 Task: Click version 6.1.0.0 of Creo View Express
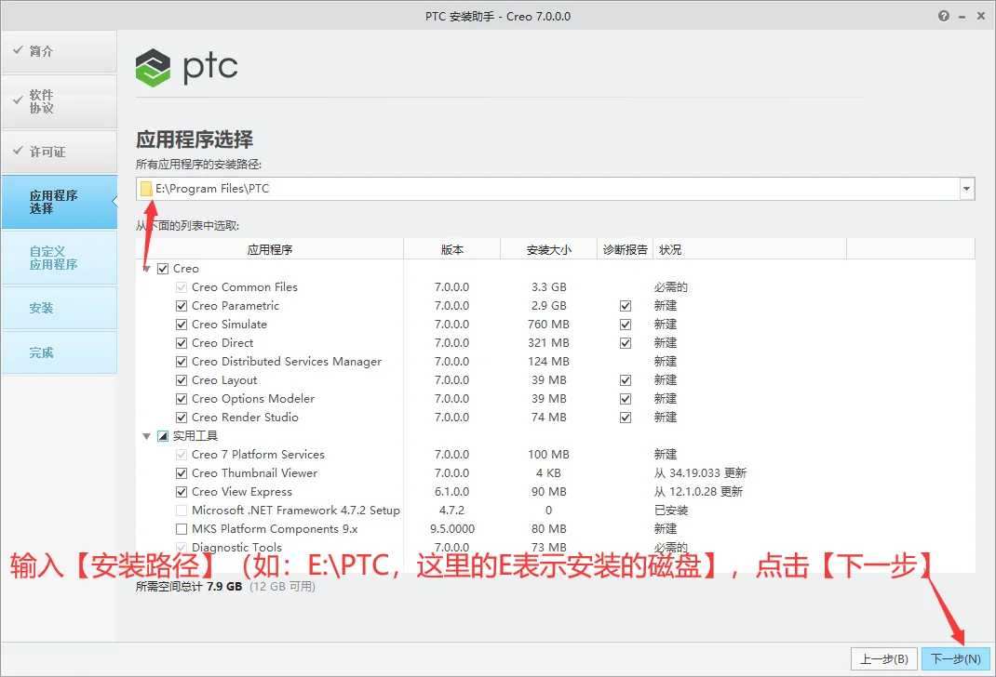(x=452, y=492)
